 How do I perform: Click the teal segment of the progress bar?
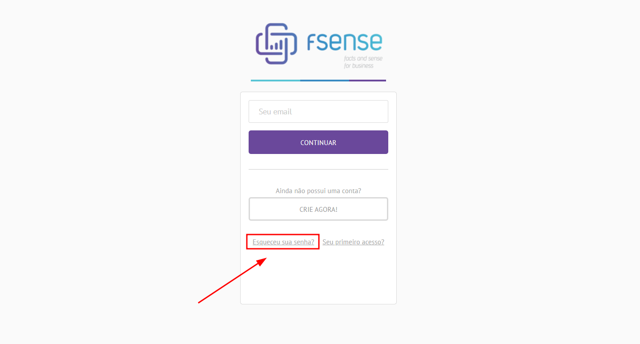tap(275, 81)
